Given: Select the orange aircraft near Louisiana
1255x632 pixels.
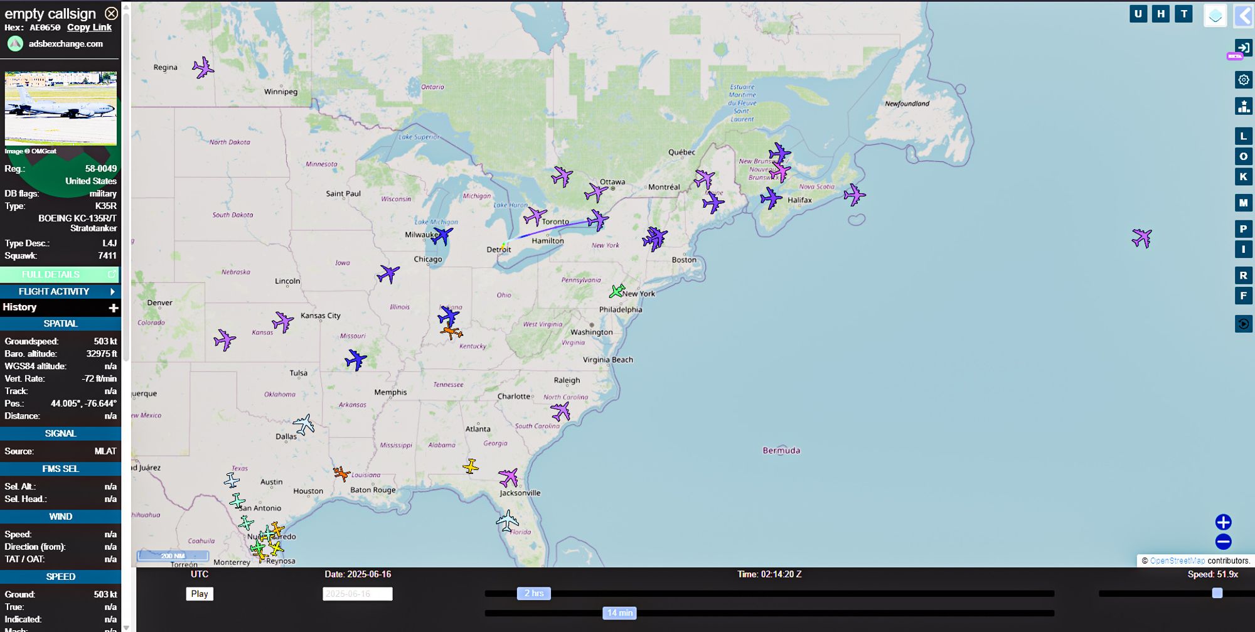Looking at the screenshot, I should (x=341, y=474).
